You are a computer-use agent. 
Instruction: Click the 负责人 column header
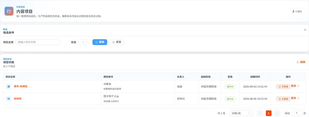[x=181, y=77]
